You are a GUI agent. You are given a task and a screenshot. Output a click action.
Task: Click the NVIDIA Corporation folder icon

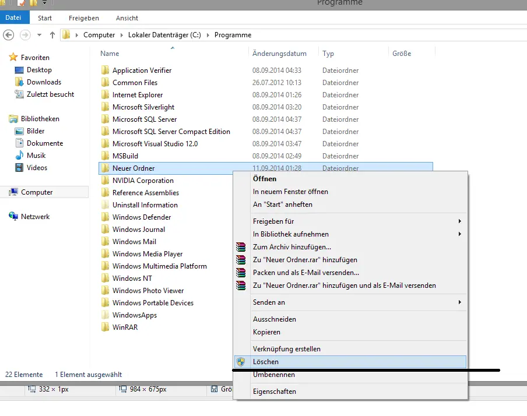pyautogui.click(x=105, y=181)
